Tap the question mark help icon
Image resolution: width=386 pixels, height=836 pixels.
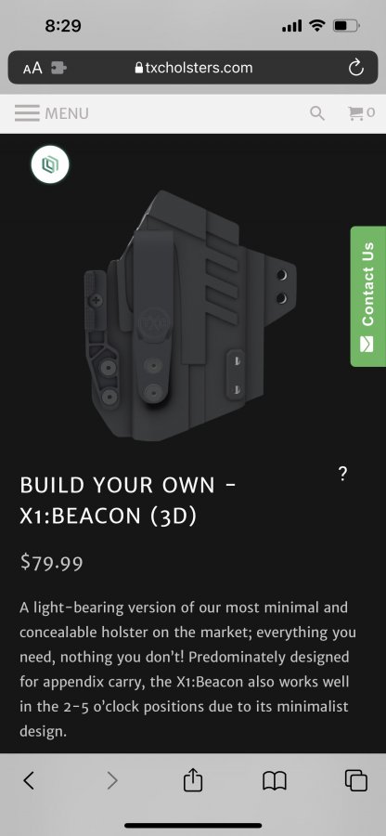tap(343, 474)
